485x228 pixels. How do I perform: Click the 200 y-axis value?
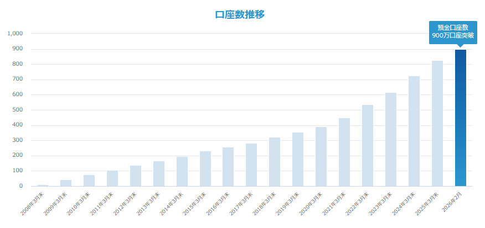(19, 156)
